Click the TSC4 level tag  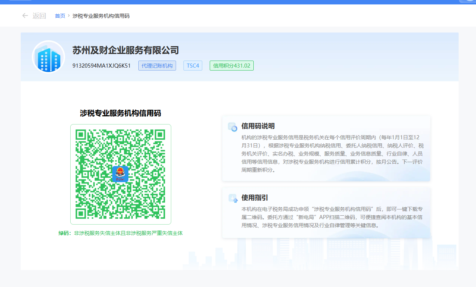193,66
